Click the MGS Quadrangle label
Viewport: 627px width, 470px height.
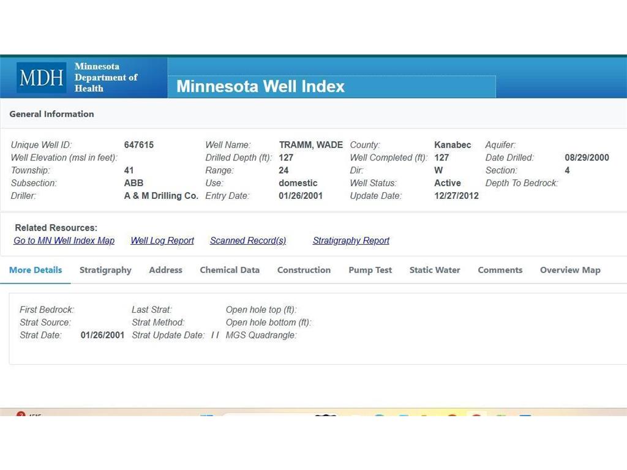point(261,335)
